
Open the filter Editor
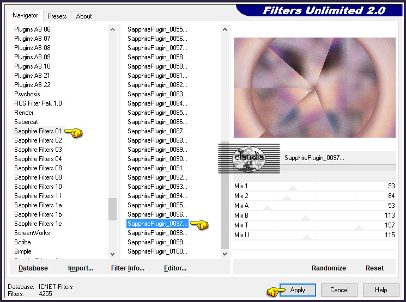pyautogui.click(x=175, y=268)
